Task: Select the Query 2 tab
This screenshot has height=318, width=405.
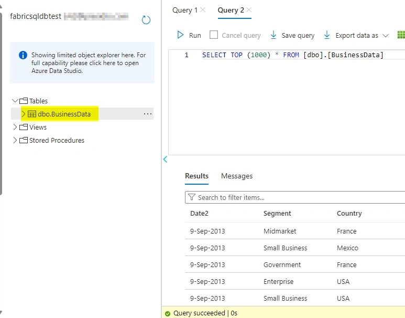Action: coord(231,10)
